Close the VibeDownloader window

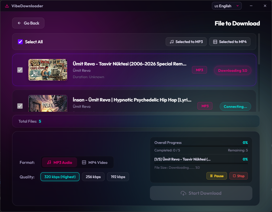coord(265,6)
